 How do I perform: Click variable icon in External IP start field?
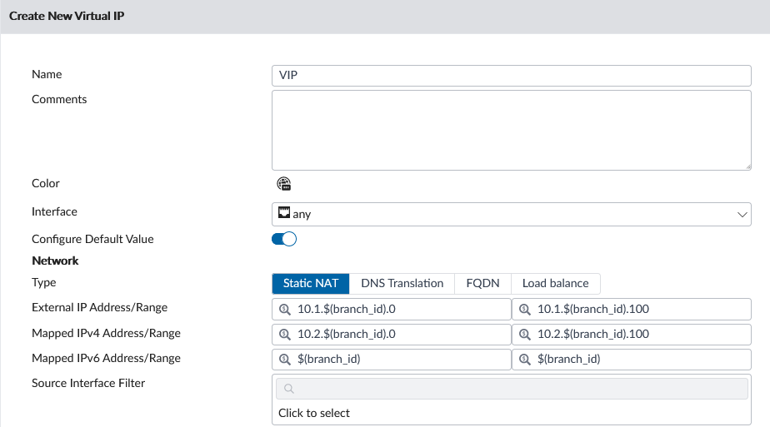point(284,309)
